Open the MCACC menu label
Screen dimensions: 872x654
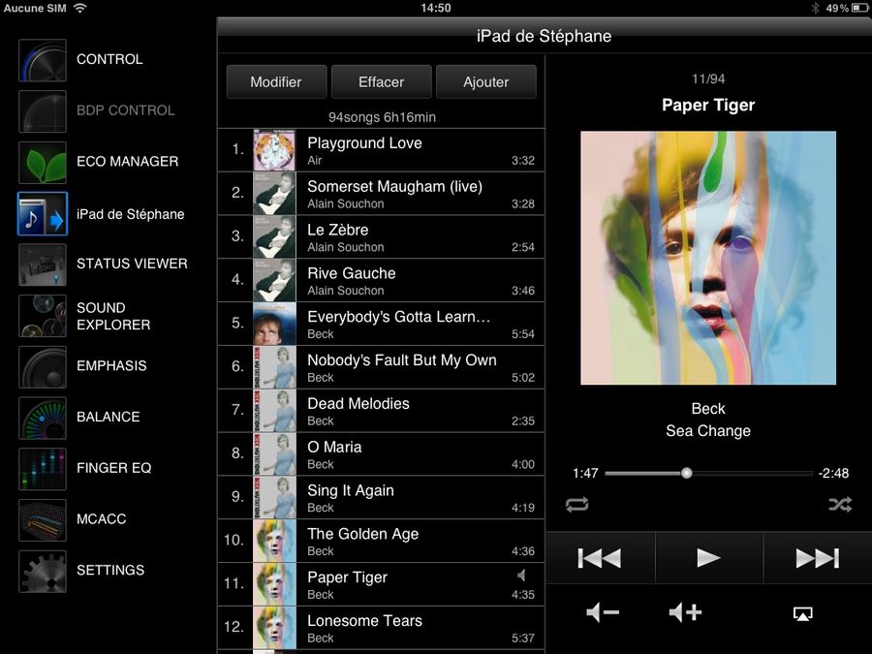pos(102,519)
